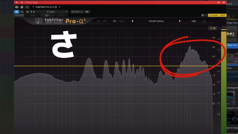Open the settings gear above the plugin
The height and width of the screenshot is (134, 238).
click(203, 15)
